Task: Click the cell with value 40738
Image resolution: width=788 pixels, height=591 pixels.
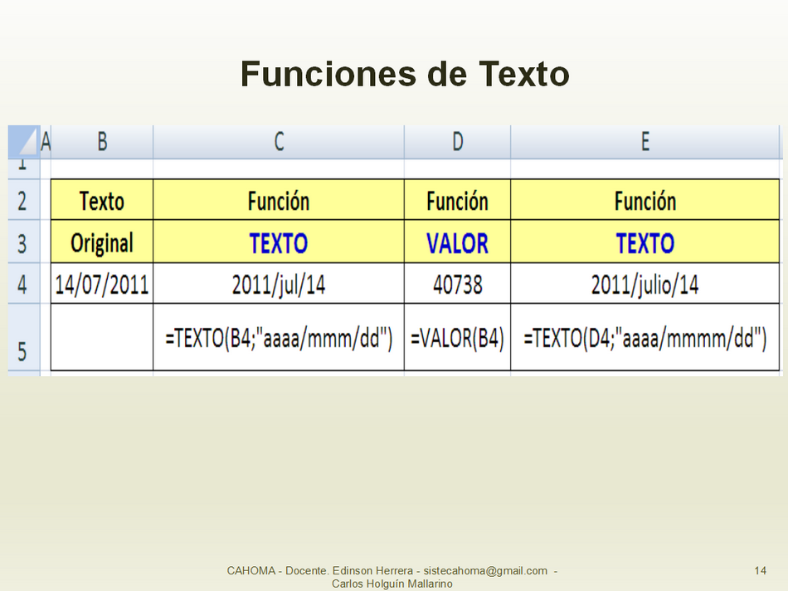Action: tap(457, 285)
